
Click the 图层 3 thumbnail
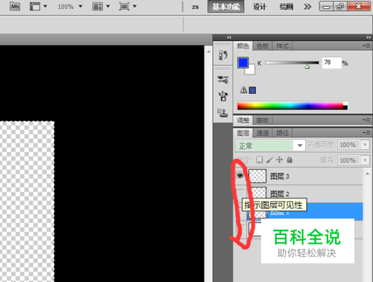coord(257,176)
